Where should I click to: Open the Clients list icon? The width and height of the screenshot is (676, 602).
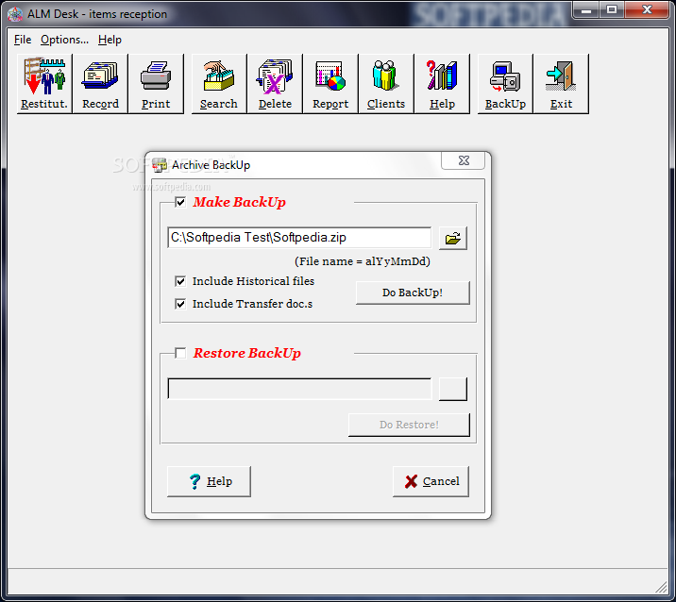coord(386,84)
